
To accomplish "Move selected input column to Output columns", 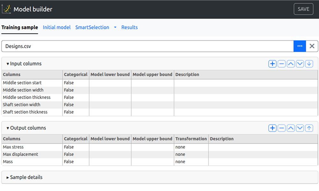I will click(309, 64).
